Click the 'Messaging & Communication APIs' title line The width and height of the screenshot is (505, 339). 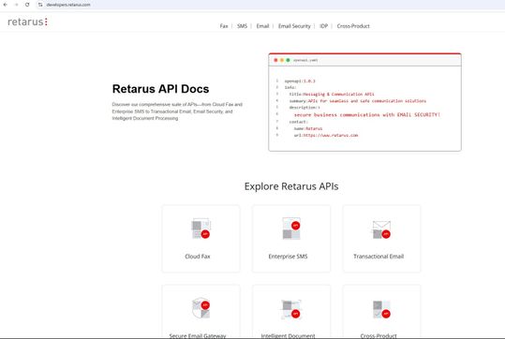point(332,94)
